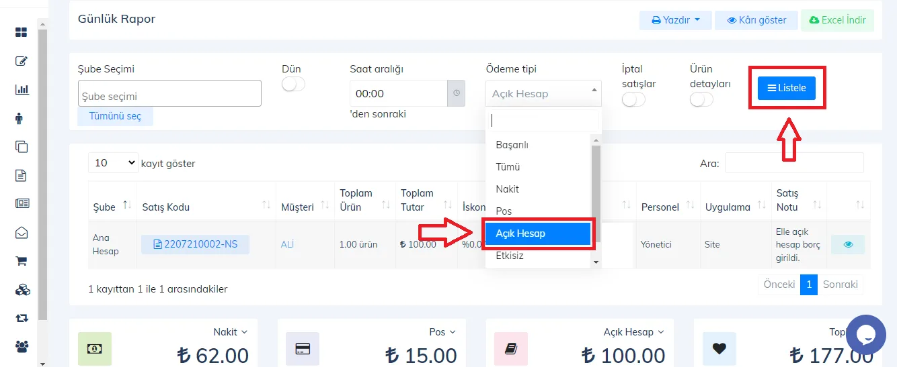Click the left sidebar scrollbar
This screenshot has height=367, width=897.
(x=43, y=174)
